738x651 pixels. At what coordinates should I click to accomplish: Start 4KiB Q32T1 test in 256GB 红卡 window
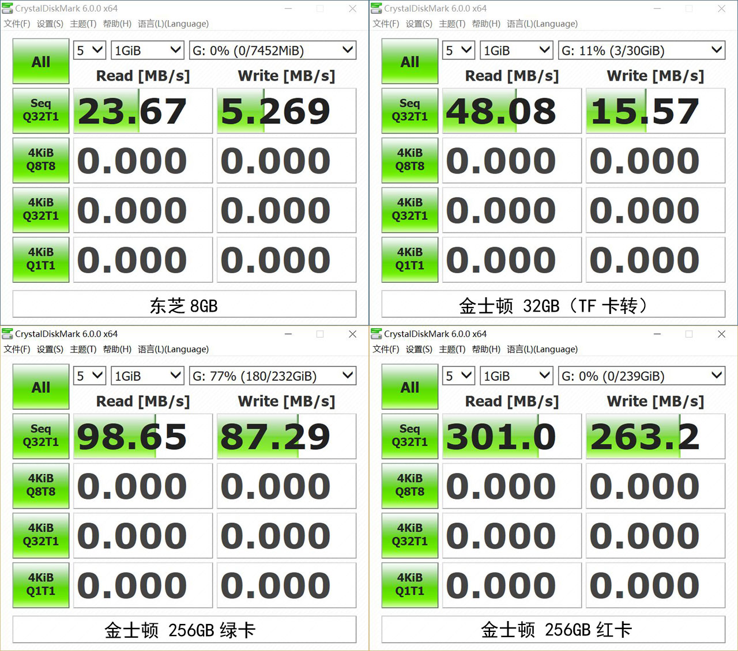point(410,535)
